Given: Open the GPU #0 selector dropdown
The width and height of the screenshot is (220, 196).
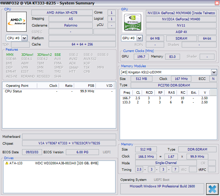Looking at the screenshot, I should (139, 38).
